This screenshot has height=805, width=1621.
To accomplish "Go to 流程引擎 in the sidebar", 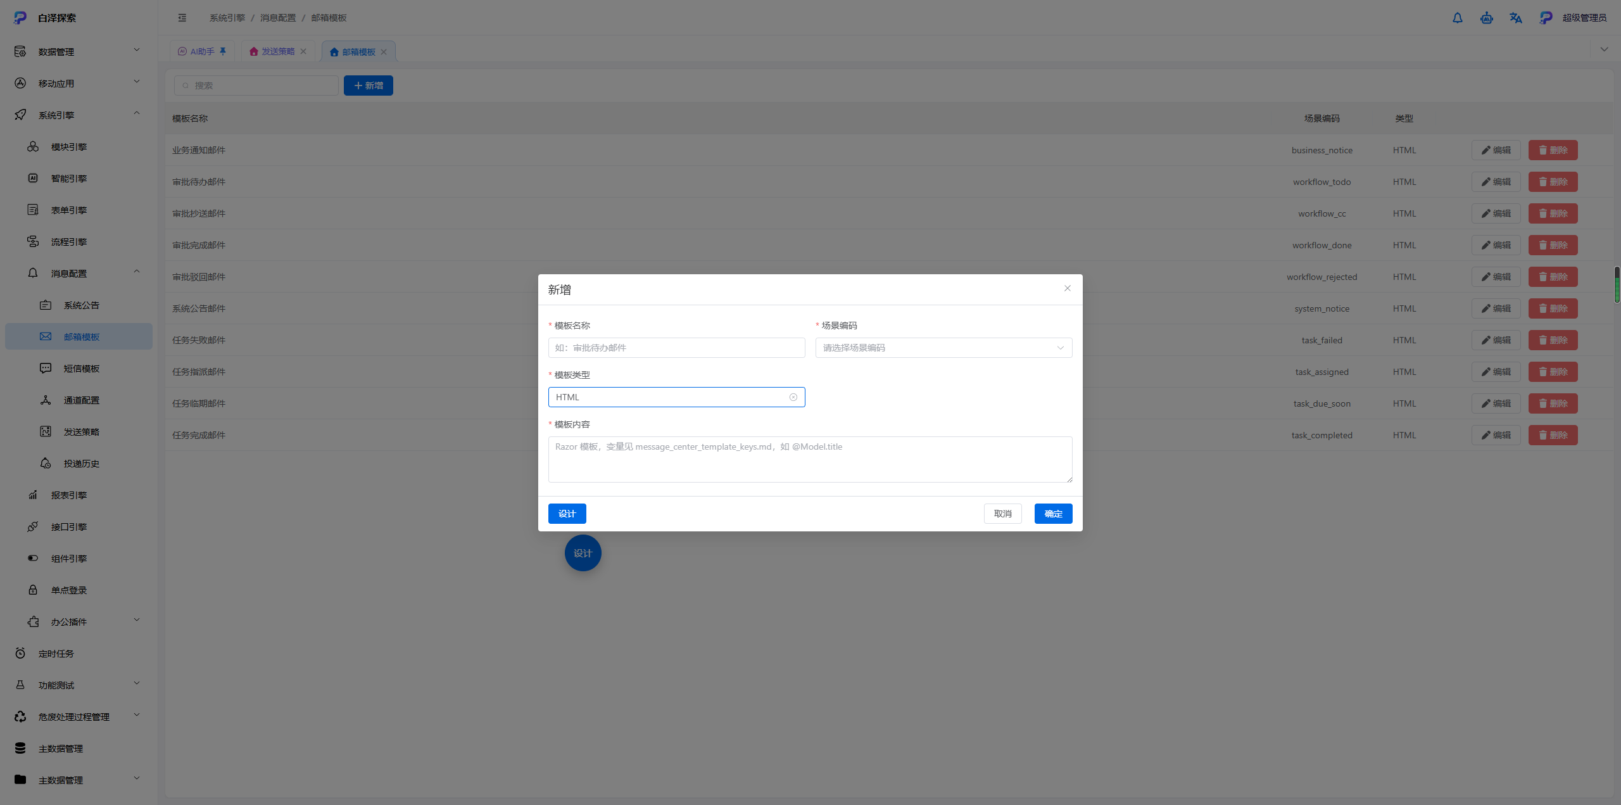I will pos(79,242).
